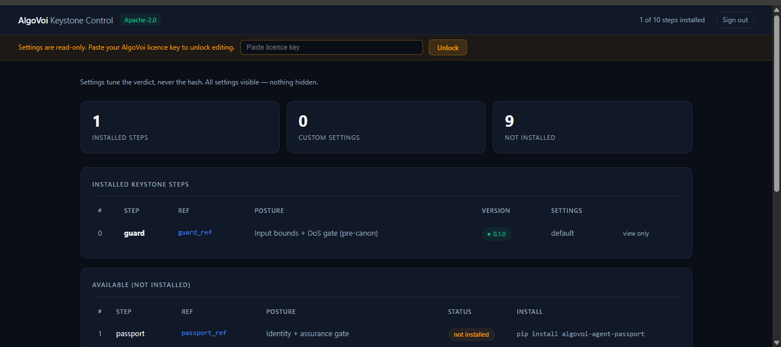This screenshot has height=347, width=781.
Task: Click the Apache-2.0 licence badge
Action: [x=140, y=20]
